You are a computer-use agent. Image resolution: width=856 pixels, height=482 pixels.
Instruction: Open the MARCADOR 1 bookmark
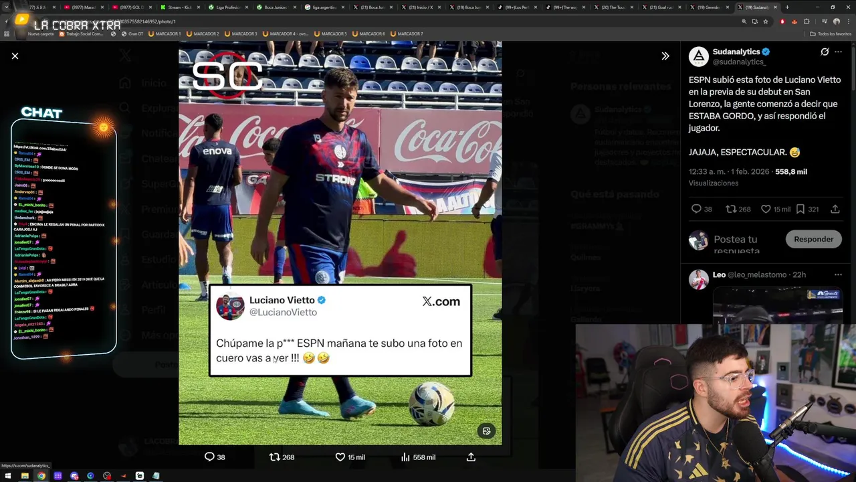[x=165, y=33]
